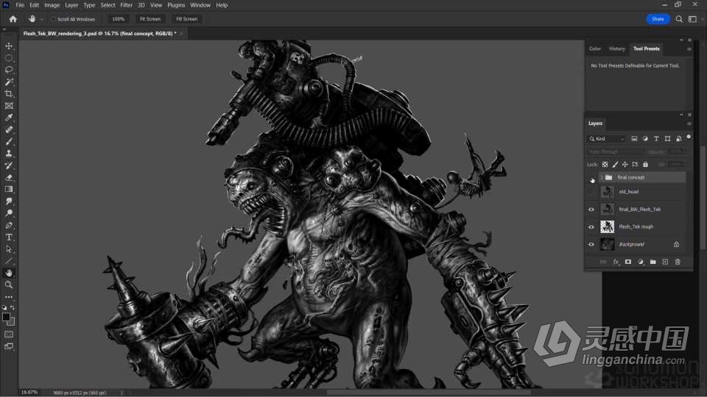Select the Hand tool in toolbar
Image resolution: width=707 pixels, height=397 pixels.
[x=9, y=273]
